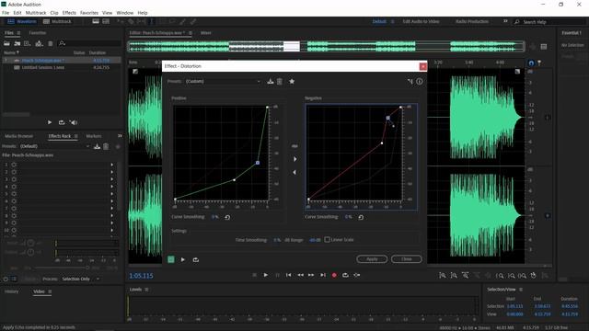Enable the Linear Scale checkbox
This screenshot has height=331, width=589.
328,239
